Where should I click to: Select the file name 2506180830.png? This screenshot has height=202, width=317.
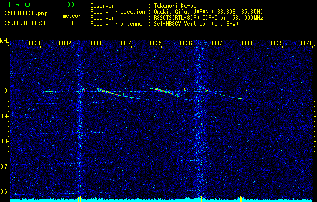pyautogui.click(x=26, y=14)
